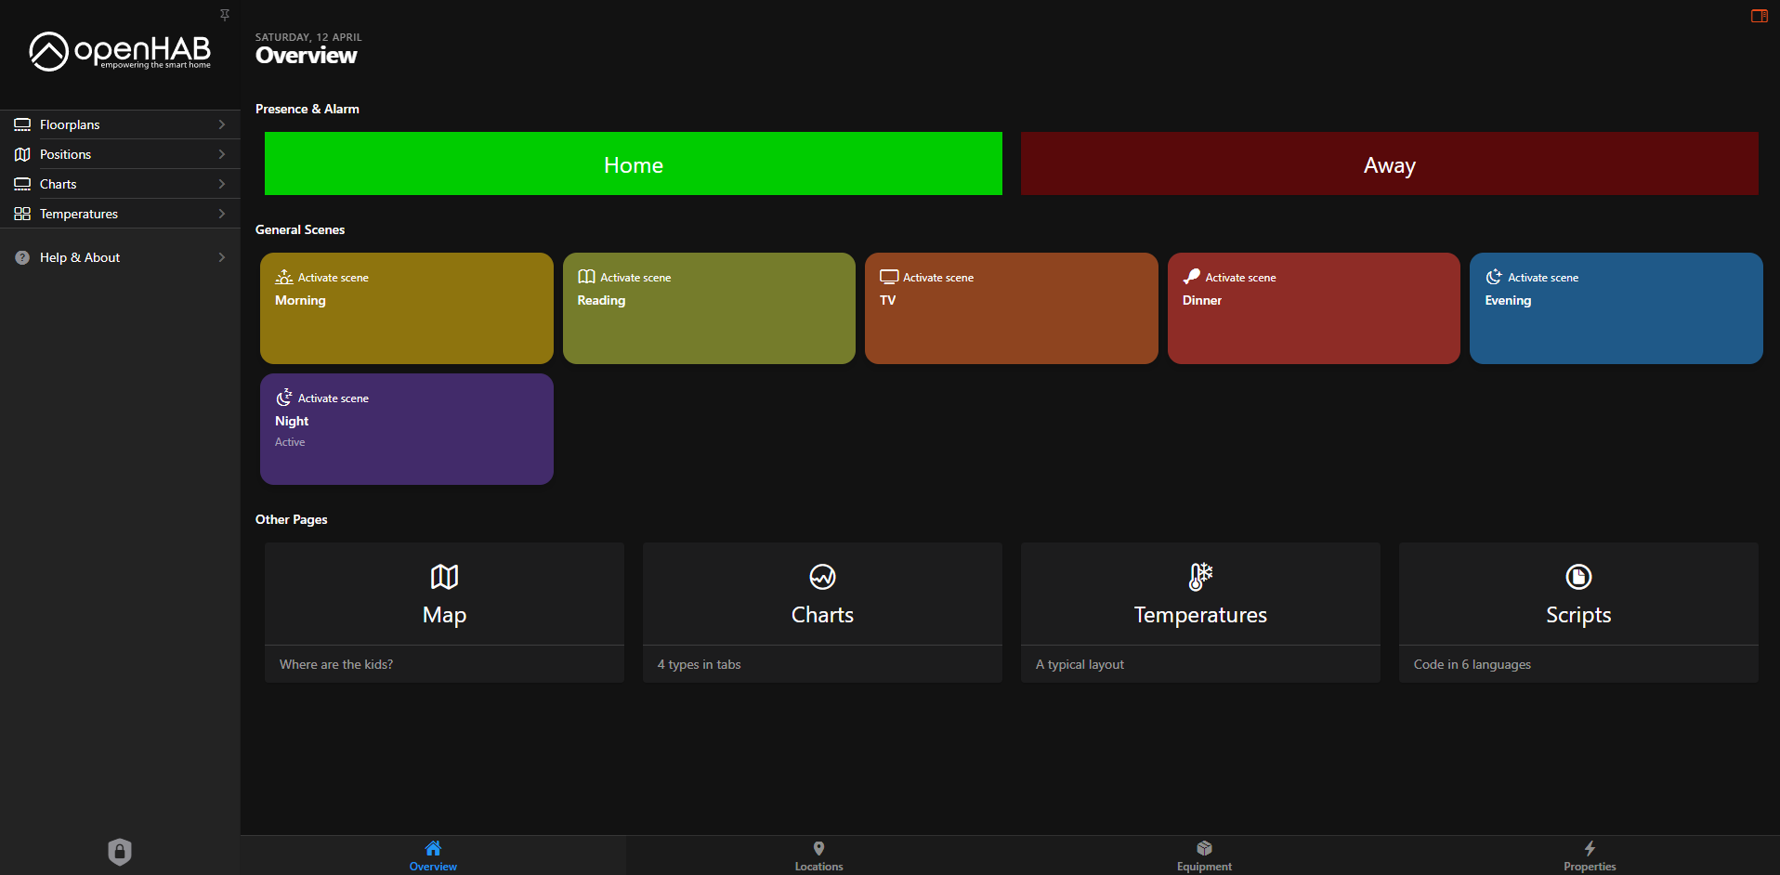
Task: Activate the Dinner scene
Action: point(1313,308)
